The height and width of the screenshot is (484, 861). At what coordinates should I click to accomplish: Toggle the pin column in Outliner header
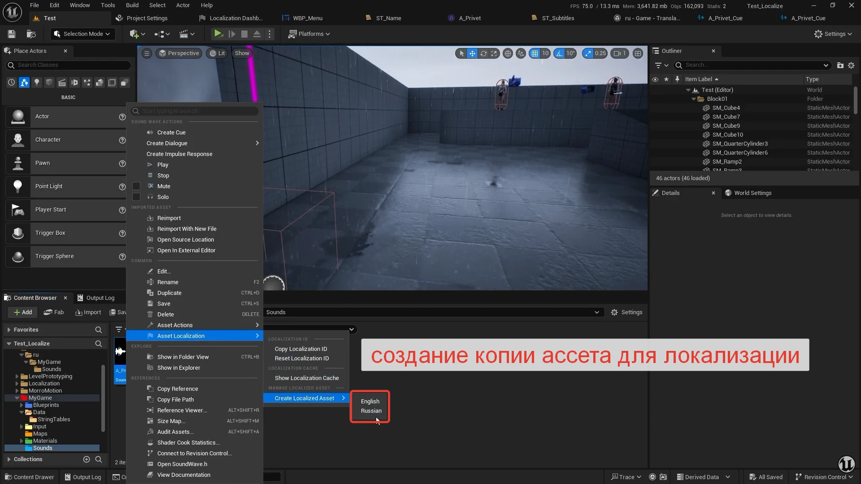[x=677, y=79]
